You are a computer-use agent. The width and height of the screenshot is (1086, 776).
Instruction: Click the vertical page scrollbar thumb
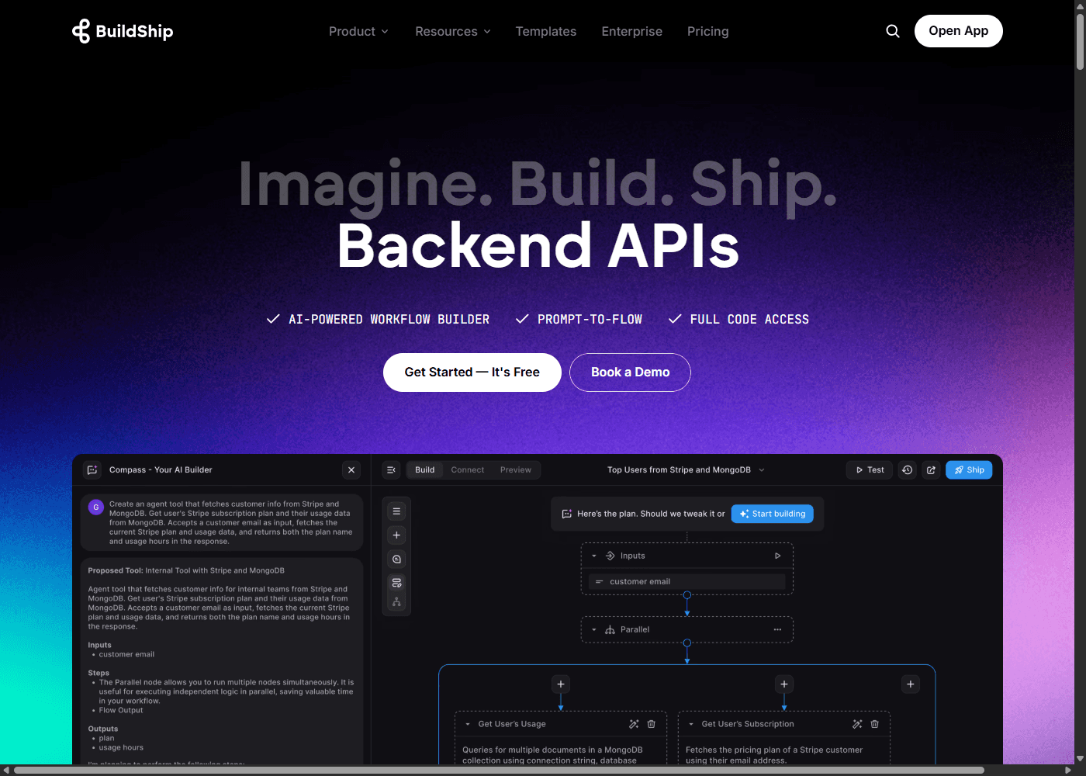pyautogui.click(x=1080, y=41)
